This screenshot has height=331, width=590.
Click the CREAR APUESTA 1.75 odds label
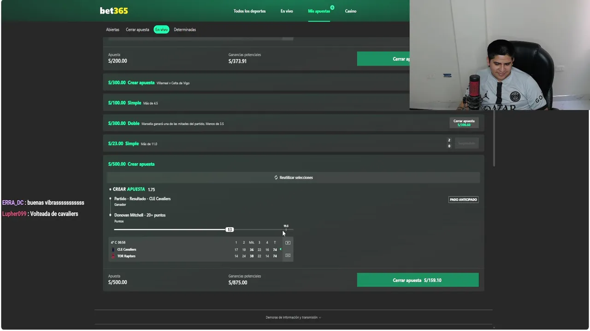point(134,189)
